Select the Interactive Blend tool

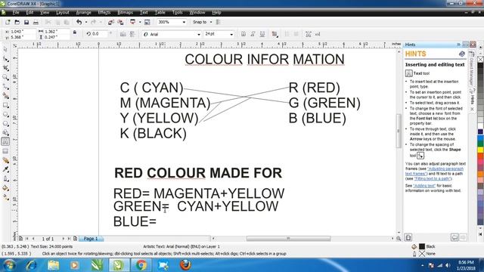click(5, 160)
